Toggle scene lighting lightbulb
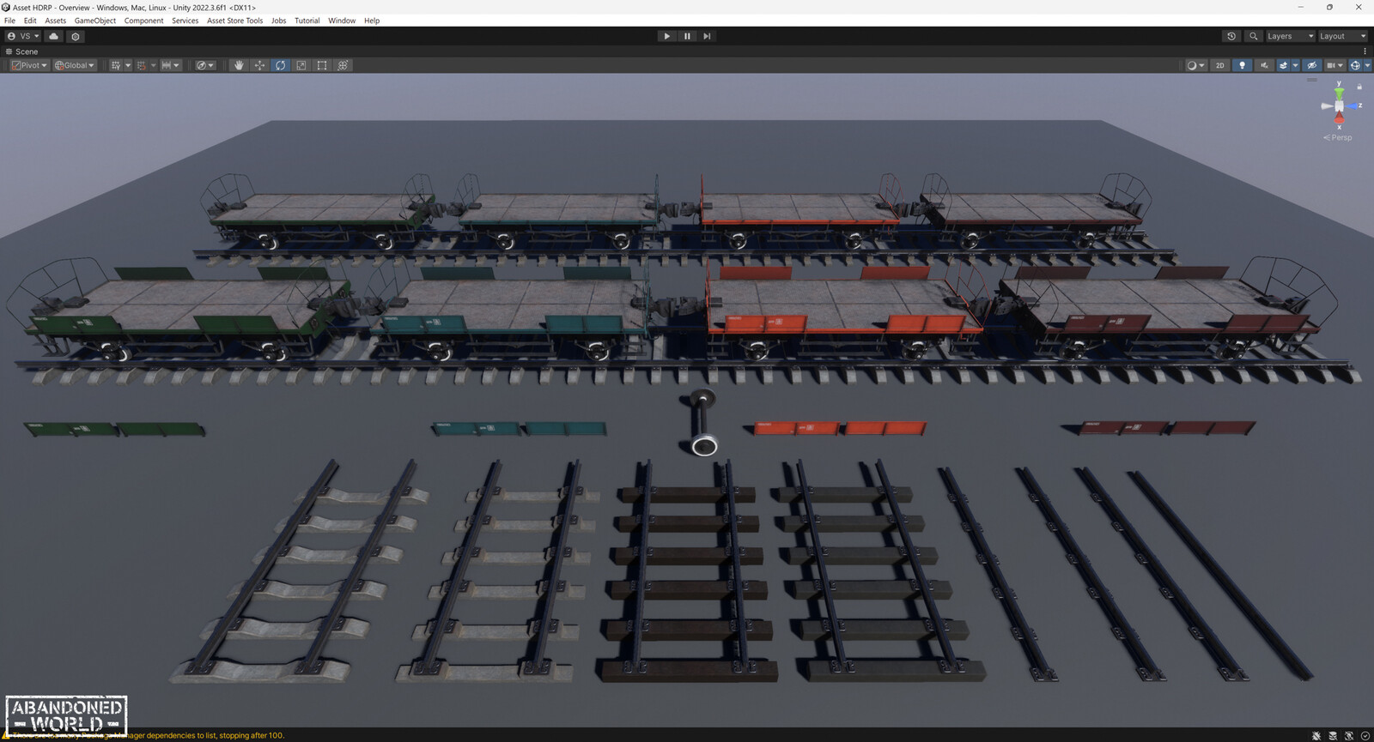The height and width of the screenshot is (742, 1374). click(x=1242, y=65)
